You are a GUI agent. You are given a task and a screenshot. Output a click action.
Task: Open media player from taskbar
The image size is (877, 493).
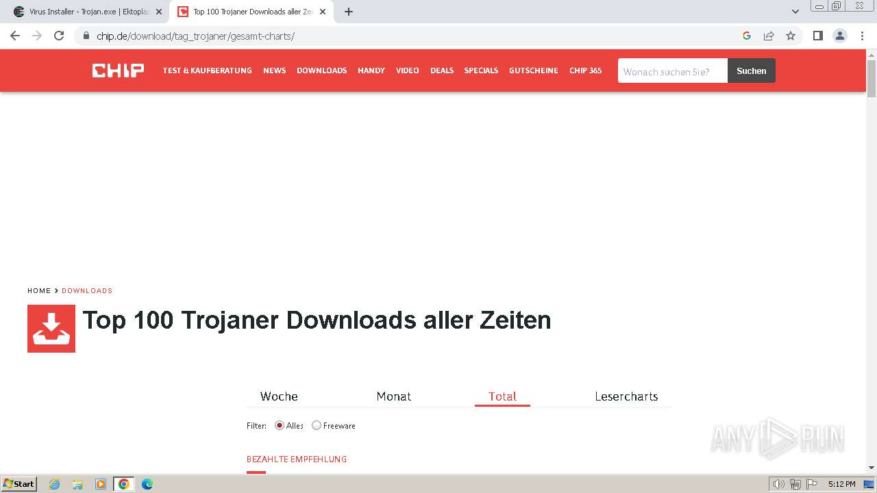(x=101, y=484)
